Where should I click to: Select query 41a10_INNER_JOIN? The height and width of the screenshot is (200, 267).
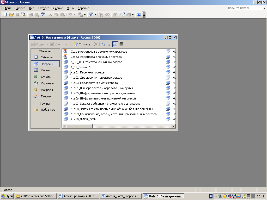point(83,119)
